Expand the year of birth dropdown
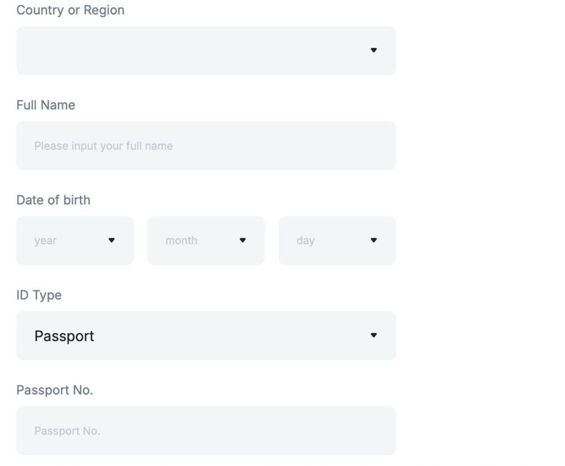This screenshot has height=466, width=565. tap(75, 240)
